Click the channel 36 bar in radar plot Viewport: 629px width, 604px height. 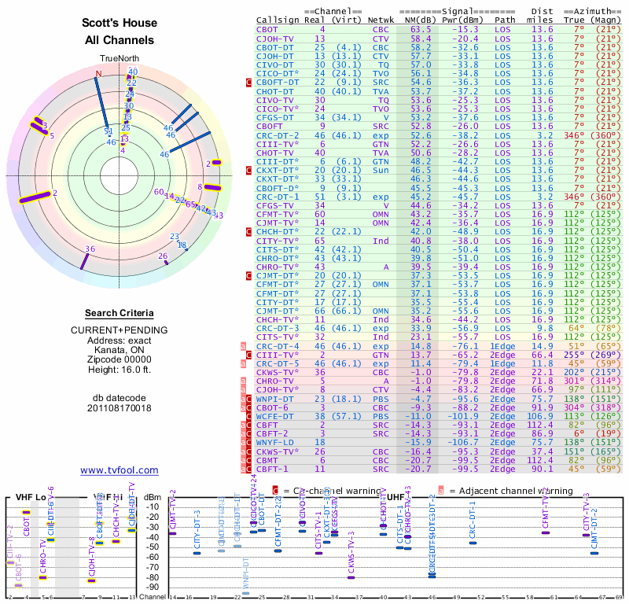pyautogui.click(x=84, y=261)
